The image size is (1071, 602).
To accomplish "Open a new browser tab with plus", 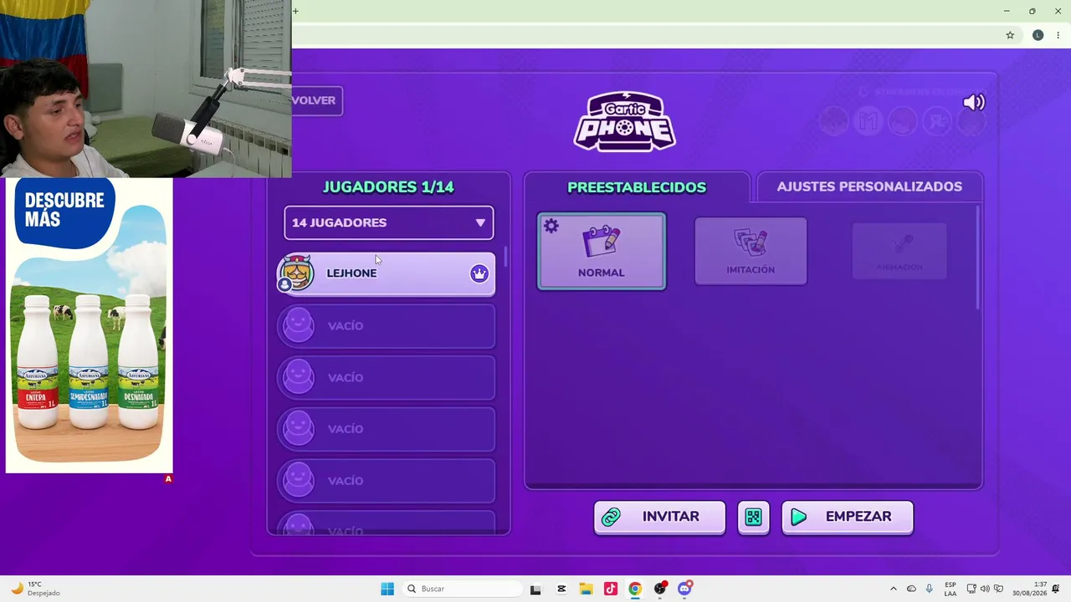I will point(295,11).
